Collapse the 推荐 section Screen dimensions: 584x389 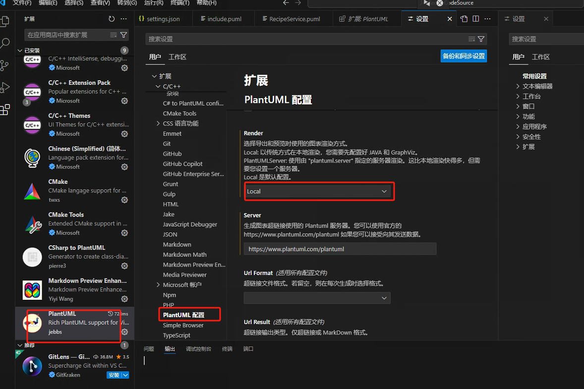20,345
